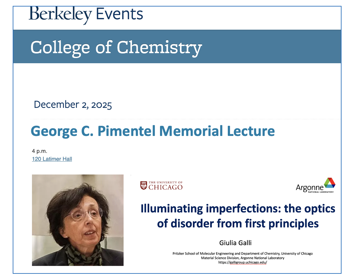Click the Argonne colored triangle emblem
Viewport: 350px width, 279px height.
(x=329, y=184)
